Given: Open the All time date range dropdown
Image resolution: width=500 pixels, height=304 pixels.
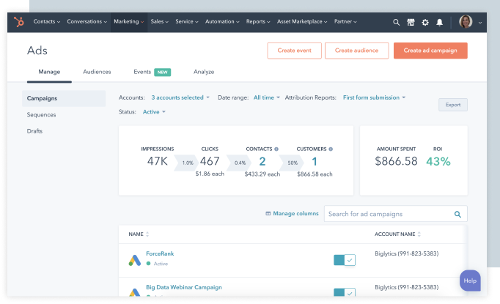Looking at the screenshot, I should pyautogui.click(x=267, y=97).
